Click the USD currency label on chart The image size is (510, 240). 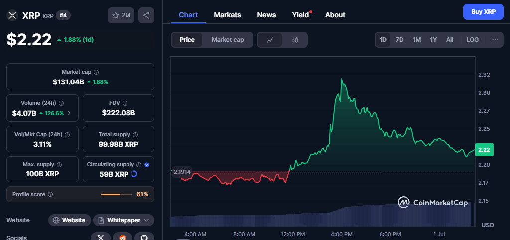488,225
